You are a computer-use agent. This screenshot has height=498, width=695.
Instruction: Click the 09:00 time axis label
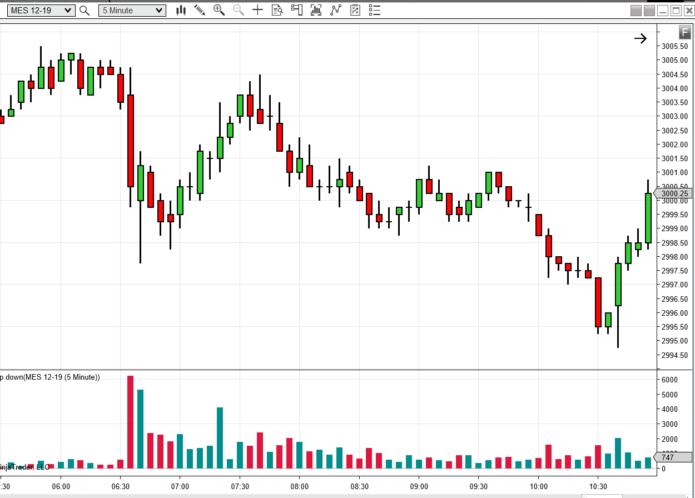point(419,486)
